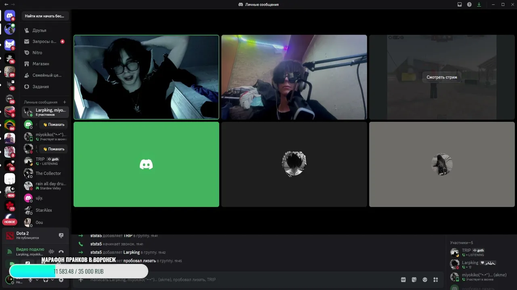Toggle headphones deafen in user panel

(x=46, y=280)
